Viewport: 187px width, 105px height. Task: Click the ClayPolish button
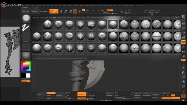(x=60, y=95)
